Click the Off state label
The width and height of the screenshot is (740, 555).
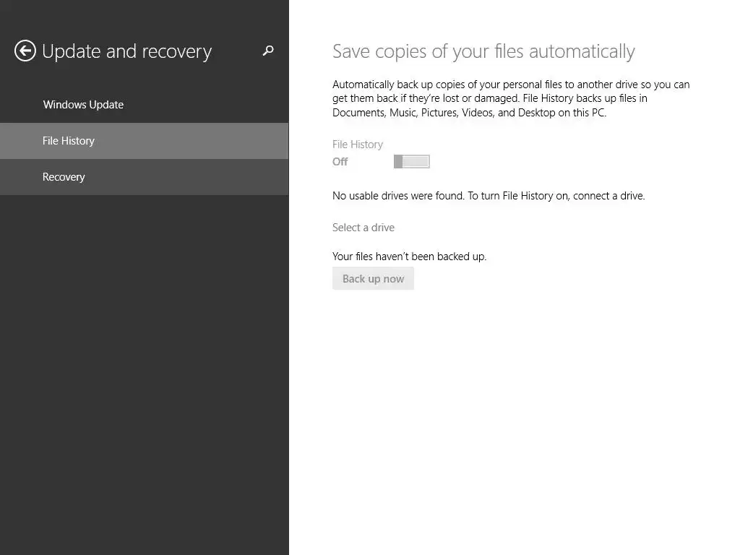point(340,162)
